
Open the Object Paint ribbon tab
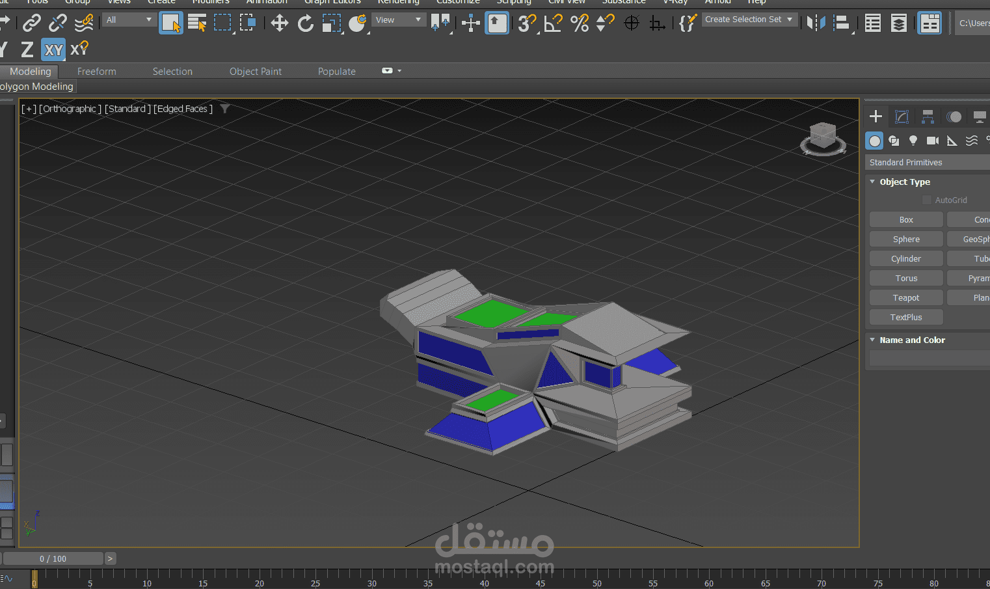tap(255, 72)
